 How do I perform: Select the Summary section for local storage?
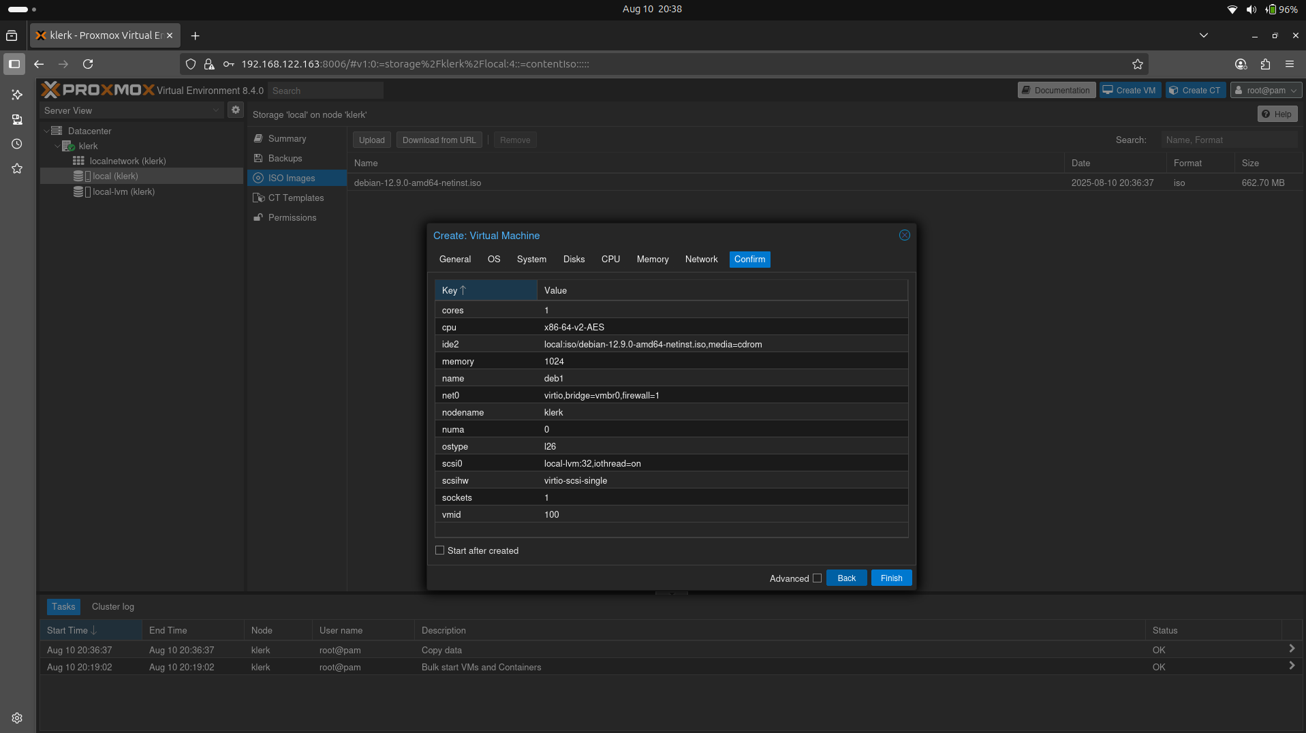pyautogui.click(x=285, y=138)
